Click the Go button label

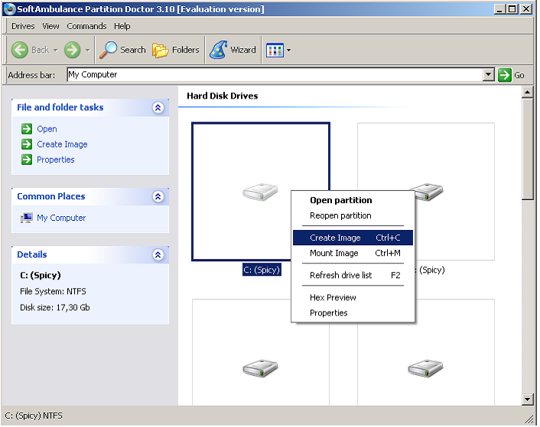click(x=519, y=76)
